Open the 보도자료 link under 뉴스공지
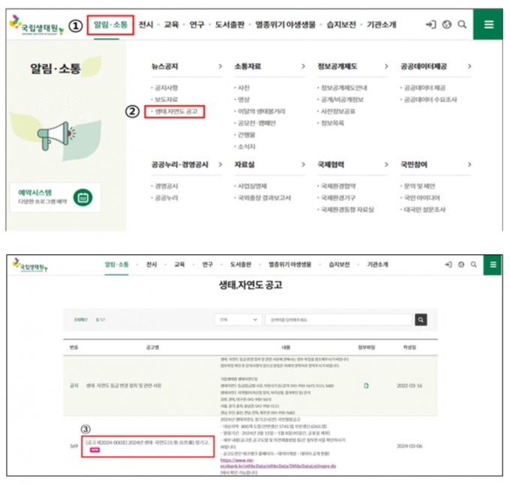Image resolution: width=510 pixels, height=484 pixels. coord(166,99)
